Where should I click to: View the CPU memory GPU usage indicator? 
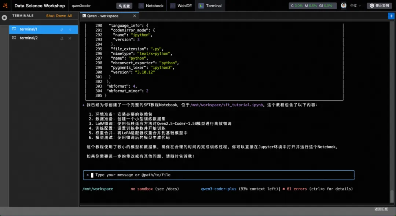pos(313,6)
